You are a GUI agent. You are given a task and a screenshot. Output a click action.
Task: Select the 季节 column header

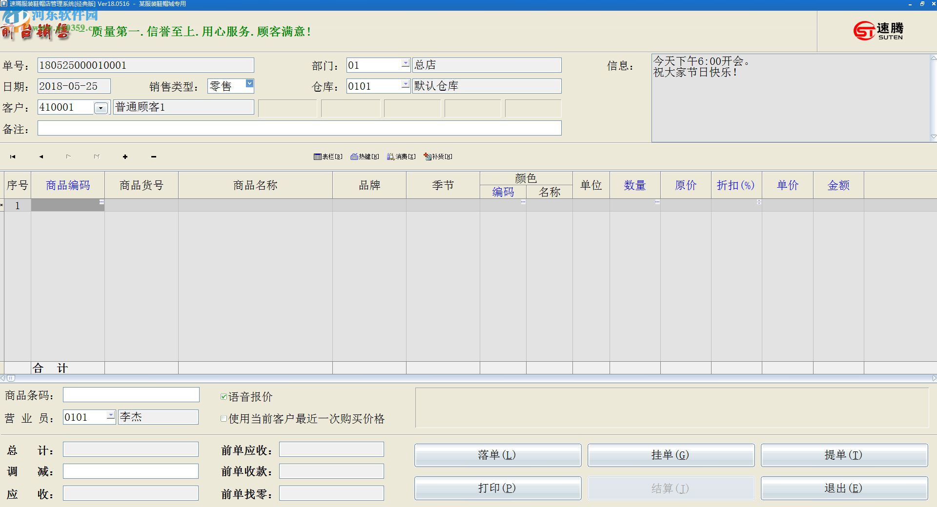[443, 185]
